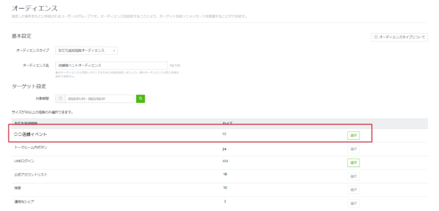Click the 検索 route name
This screenshot has width=439, height=211.
click(18, 188)
